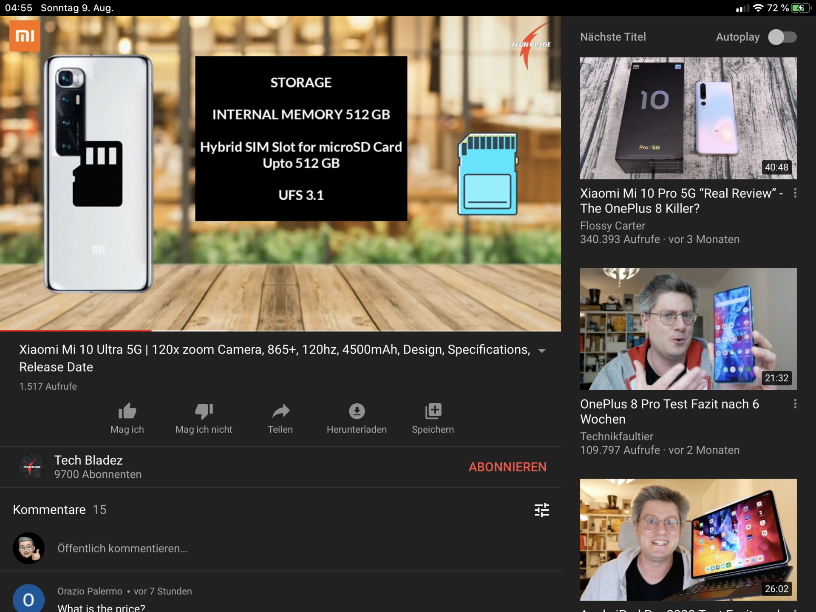Screen dimensions: 816x612
Task: Tap the Mag ich nicht thumbs-down icon
Action: point(204,411)
